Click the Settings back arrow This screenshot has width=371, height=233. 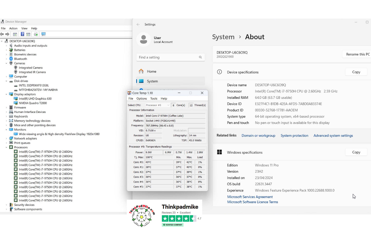coord(138,24)
